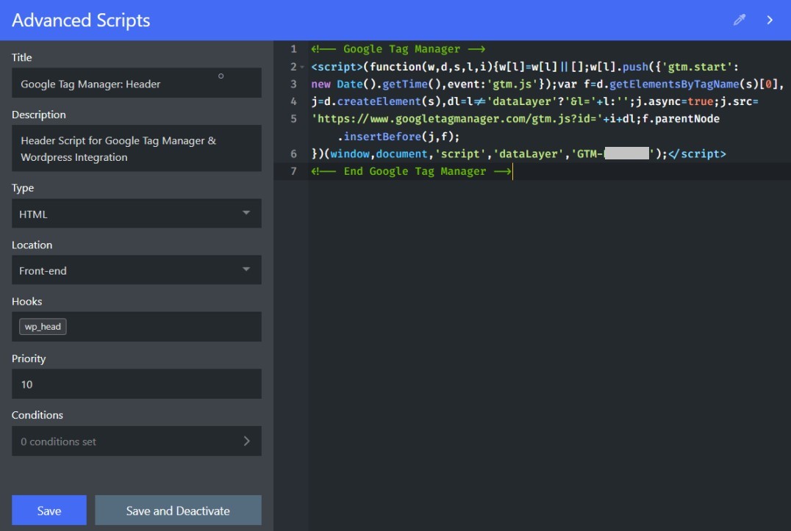Collapse the code fold arrow on line 2
Image resolution: width=791 pixels, height=531 pixels.
click(301, 67)
